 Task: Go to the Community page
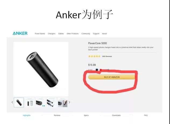click(86, 34)
